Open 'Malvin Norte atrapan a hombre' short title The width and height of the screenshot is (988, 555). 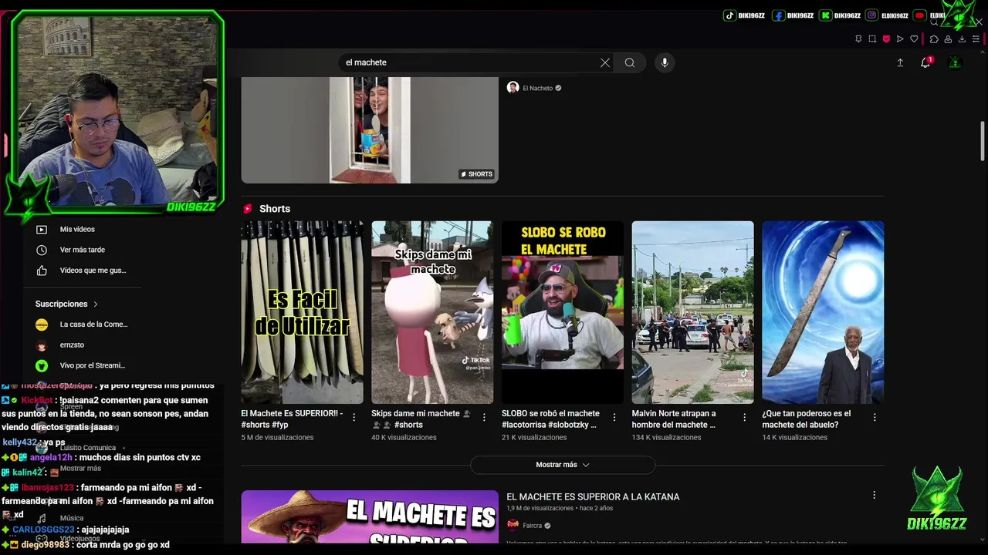(674, 419)
